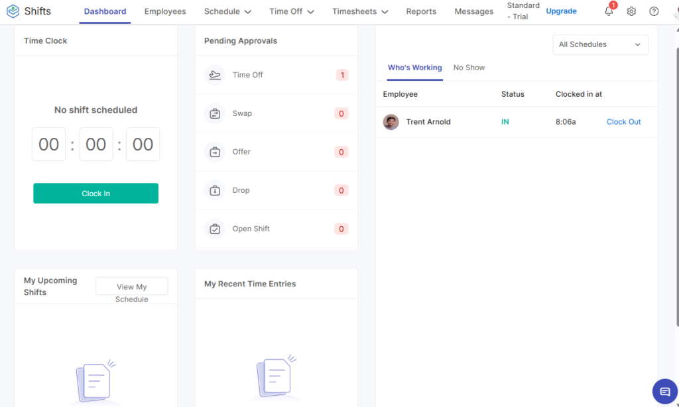Click the Upgrade link
The height and width of the screenshot is (407, 679).
[561, 11]
